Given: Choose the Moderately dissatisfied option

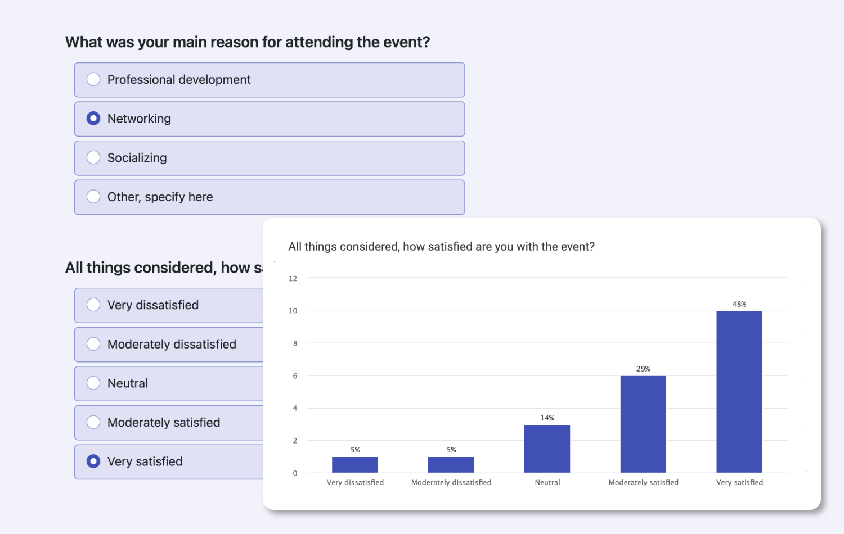Looking at the screenshot, I should pyautogui.click(x=93, y=344).
